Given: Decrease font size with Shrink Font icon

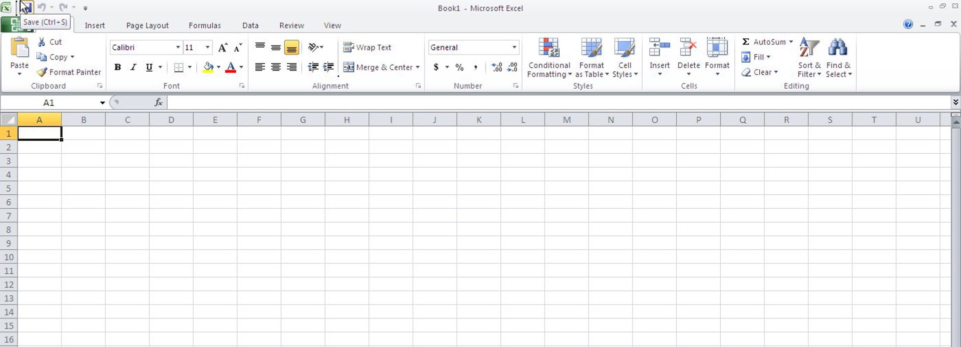Looking at the screenshot, I should pyautogui.click(x=238, y=48).
